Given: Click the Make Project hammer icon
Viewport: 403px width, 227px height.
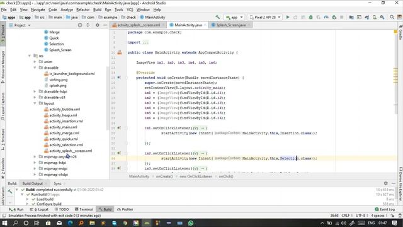Looking at the screenshot, I should pos(218,17).
